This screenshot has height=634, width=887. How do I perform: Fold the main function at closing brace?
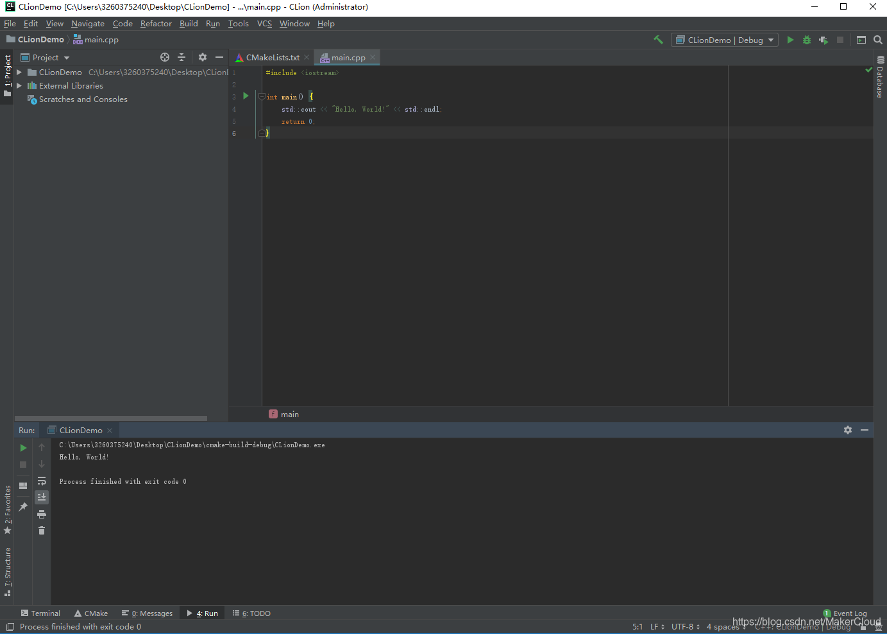click(x=262, y=133)
